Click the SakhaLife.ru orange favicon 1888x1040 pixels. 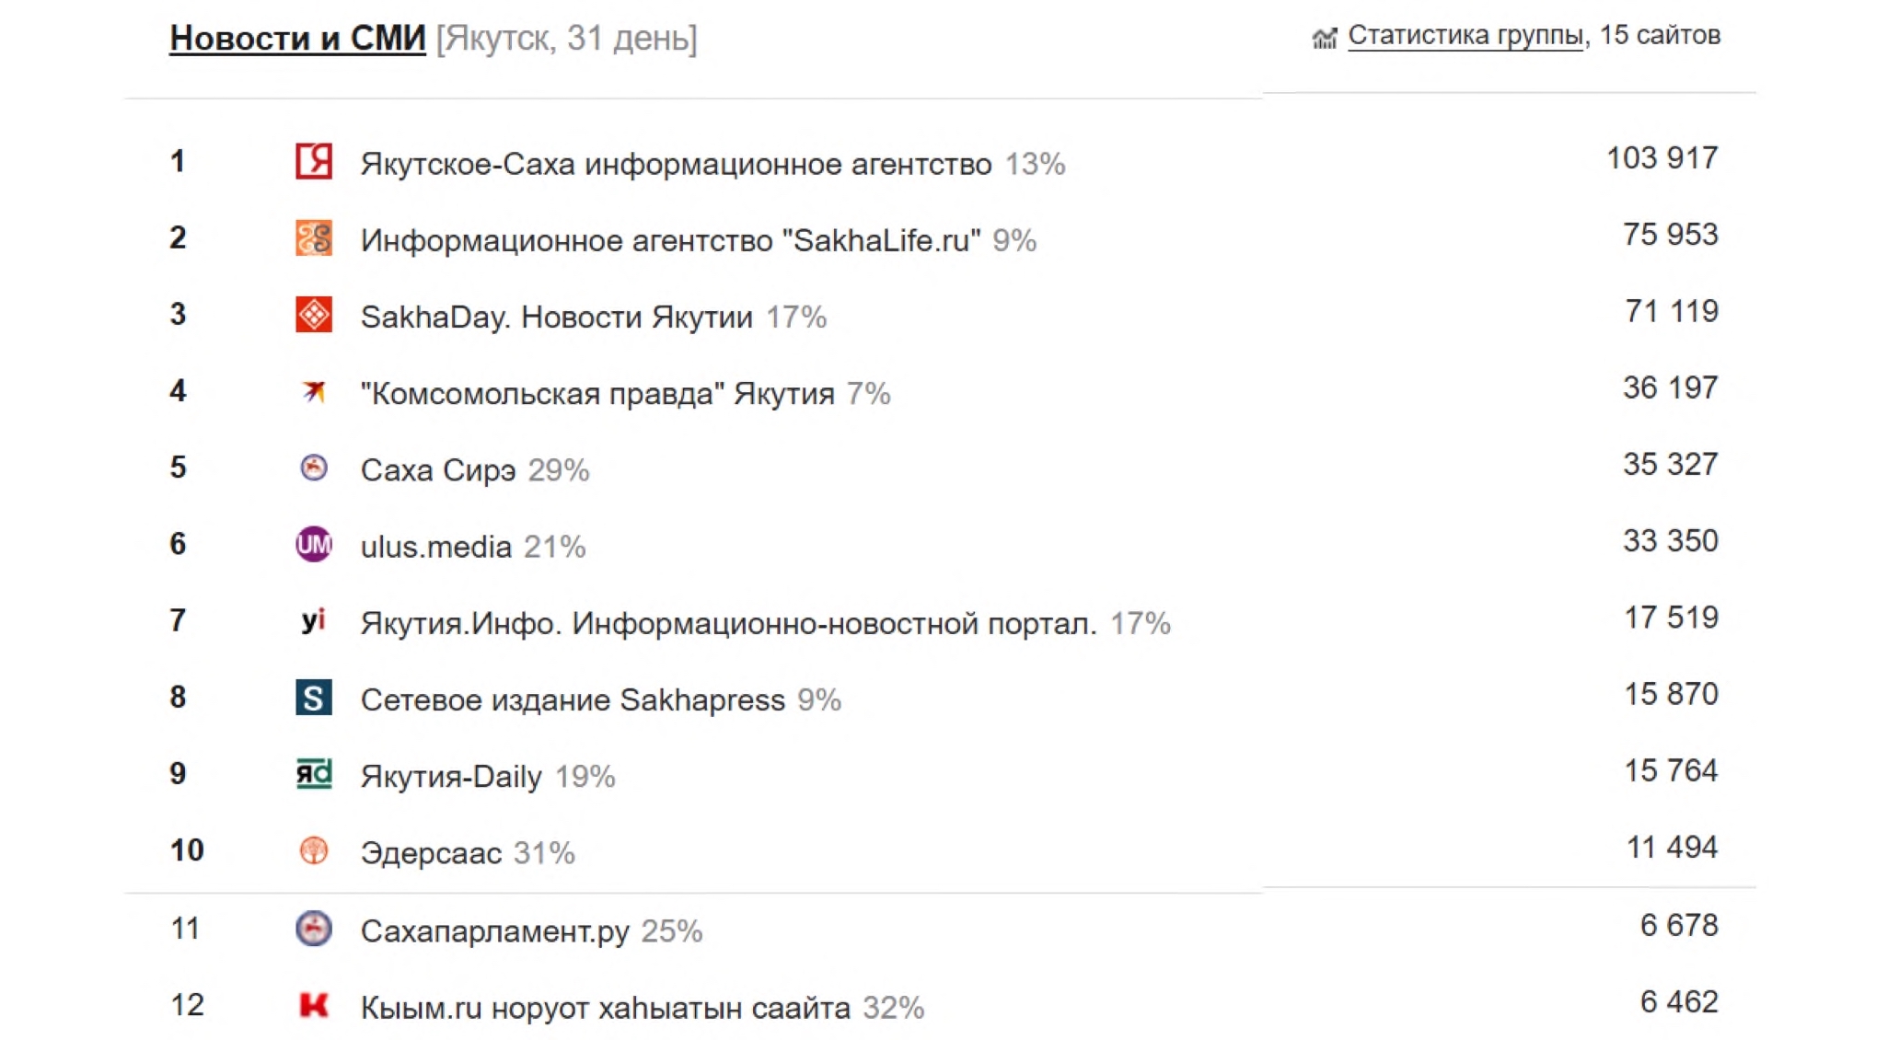click(314, 238)
